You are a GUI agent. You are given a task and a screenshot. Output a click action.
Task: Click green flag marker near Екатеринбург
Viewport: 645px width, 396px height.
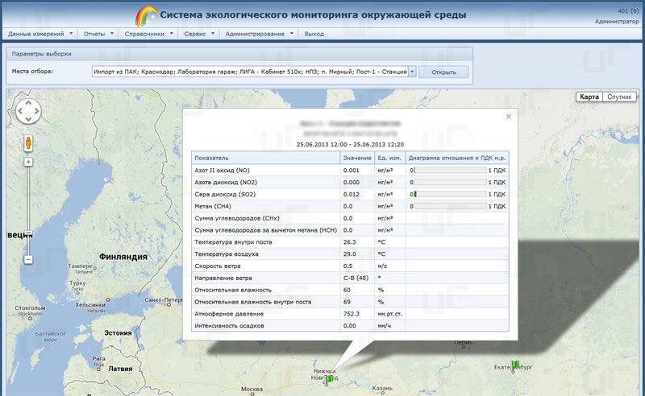pyautogui.click(x=515, y=365)
